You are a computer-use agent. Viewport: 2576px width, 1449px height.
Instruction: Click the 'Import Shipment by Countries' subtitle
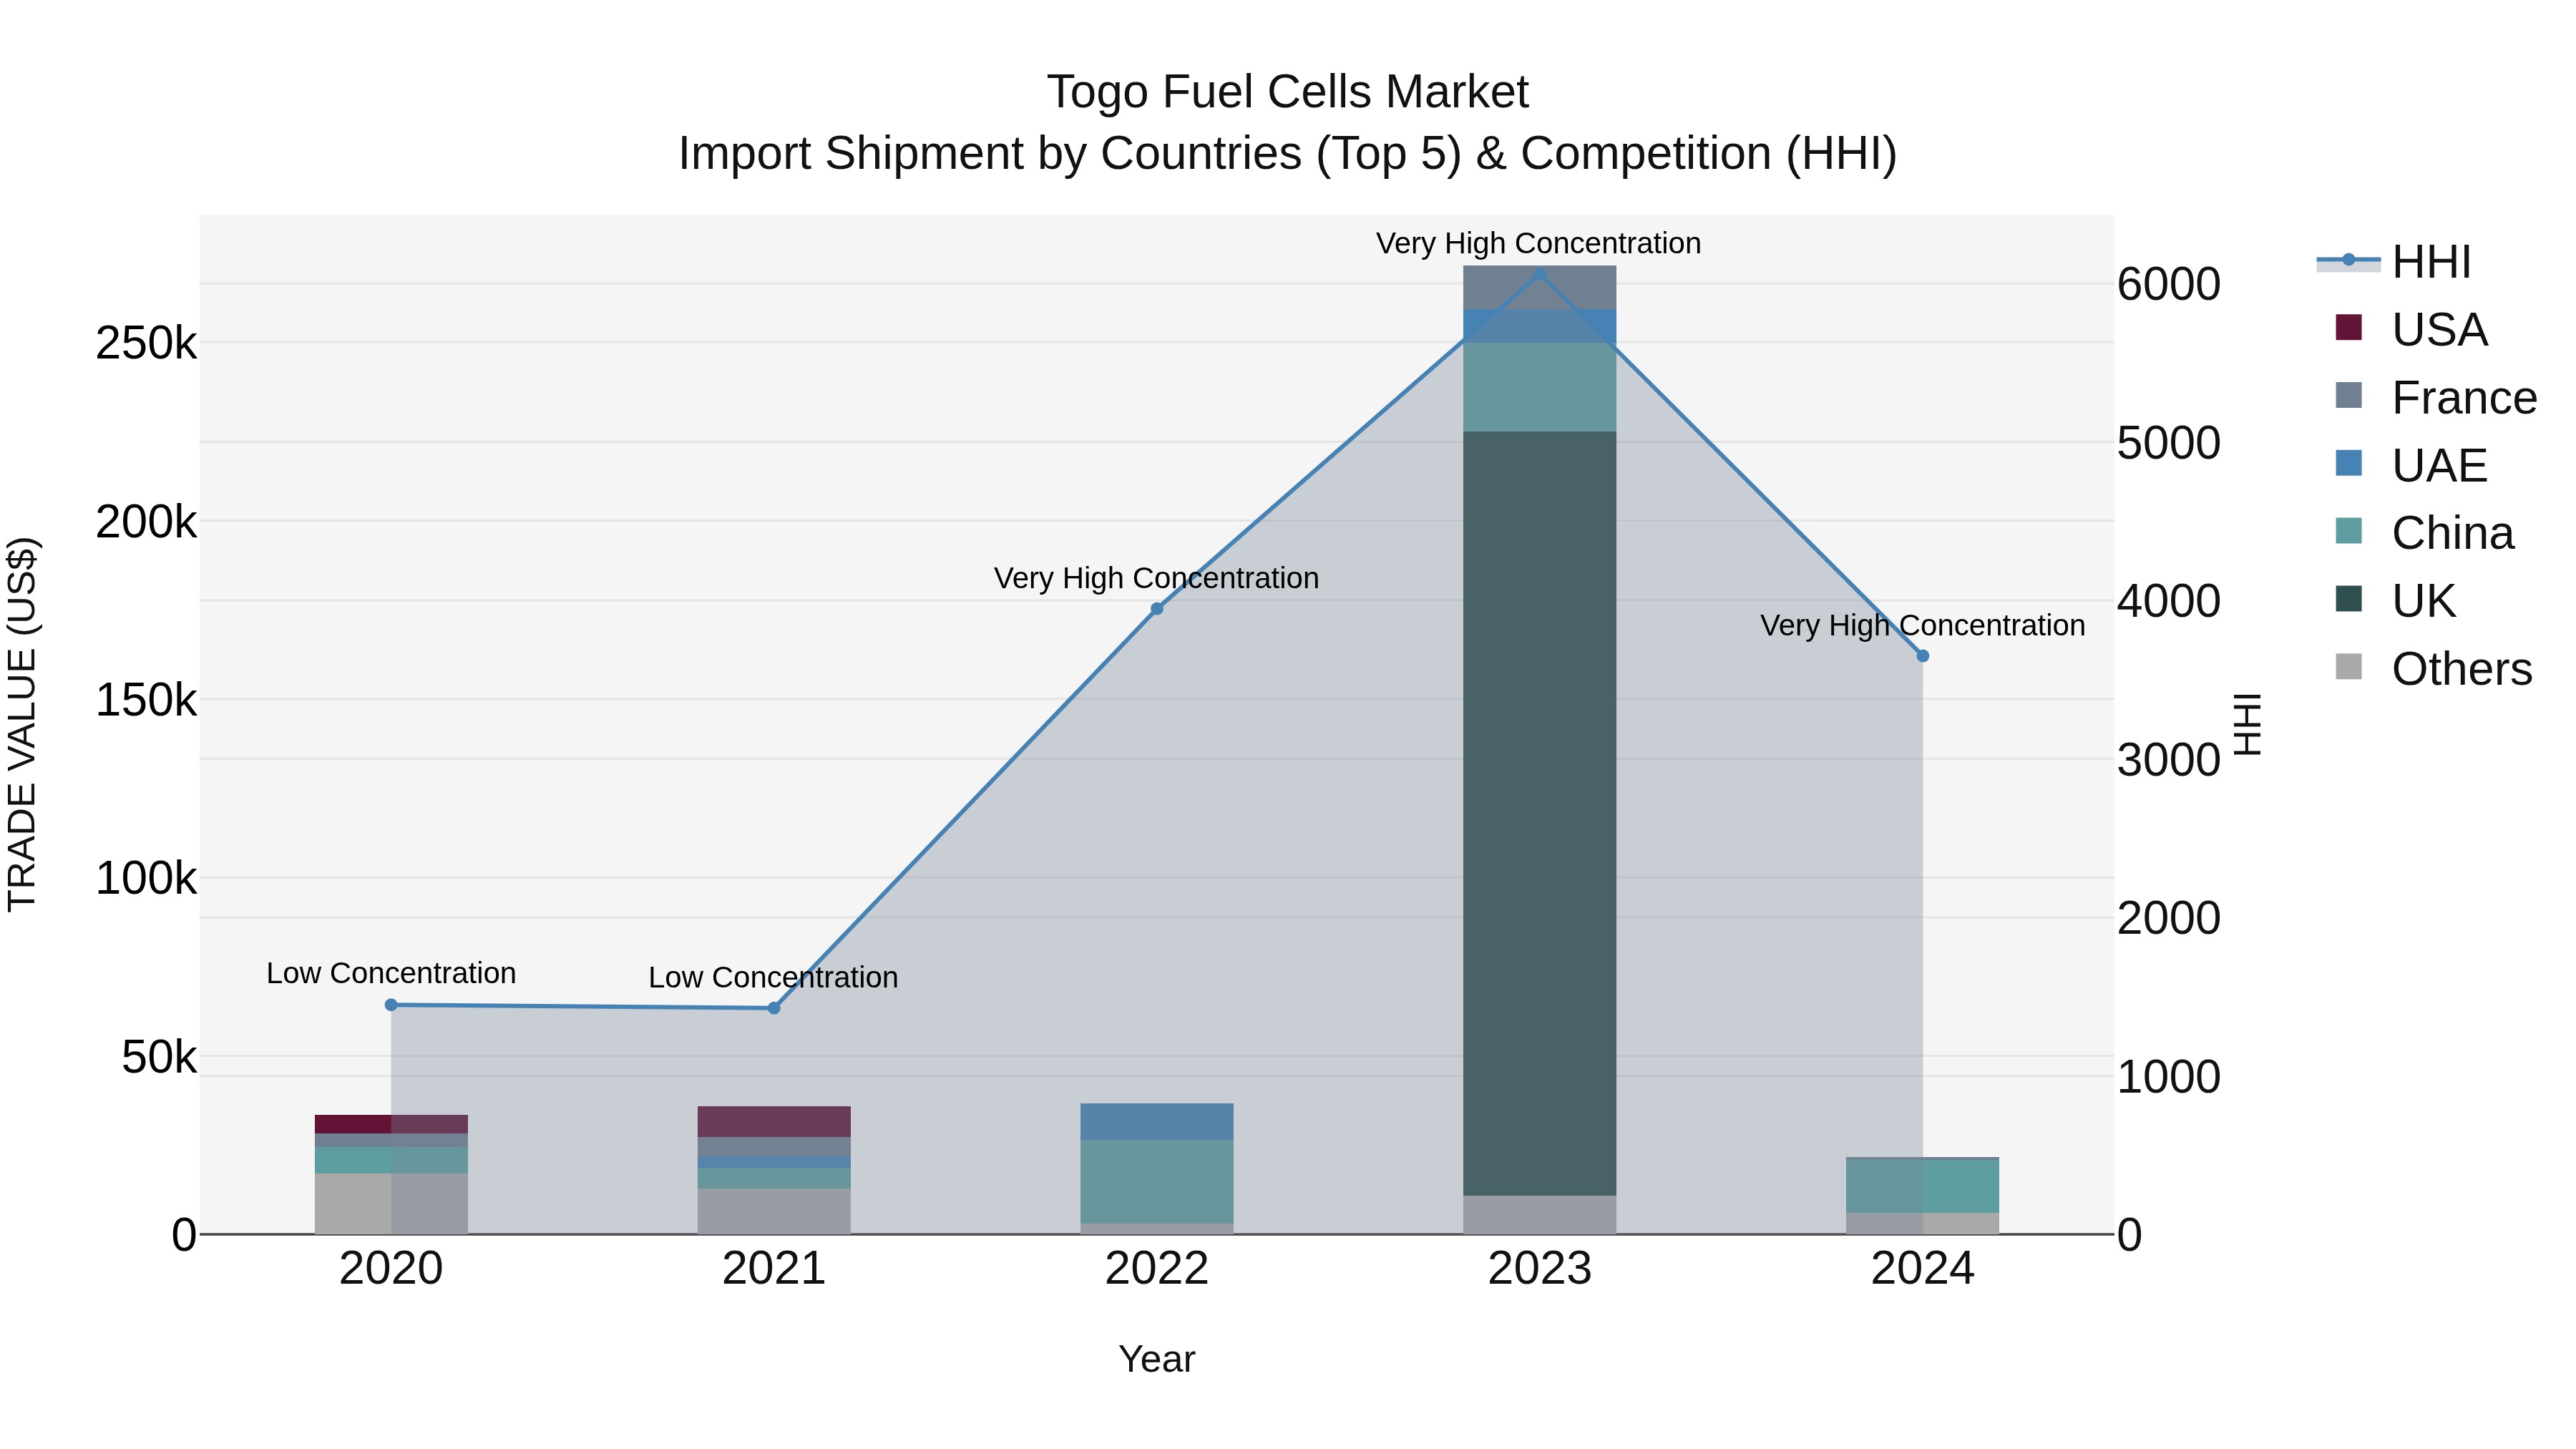1288,154
